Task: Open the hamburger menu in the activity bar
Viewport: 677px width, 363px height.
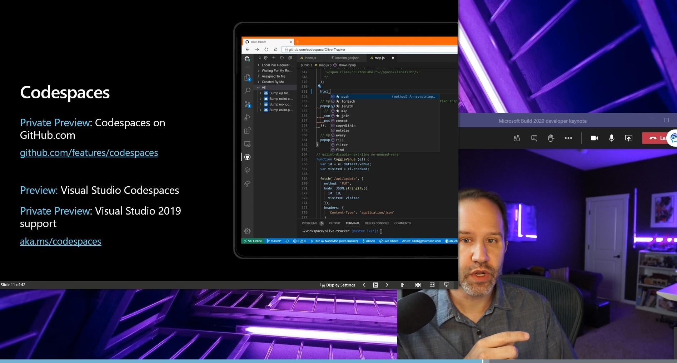Action: pyautogui.click(x=247, y=67)
